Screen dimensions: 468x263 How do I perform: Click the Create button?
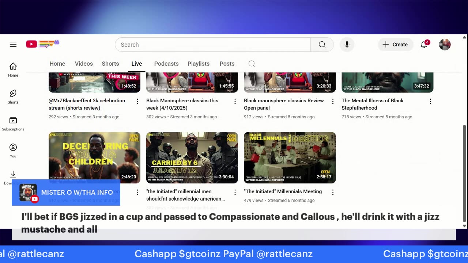396,45
